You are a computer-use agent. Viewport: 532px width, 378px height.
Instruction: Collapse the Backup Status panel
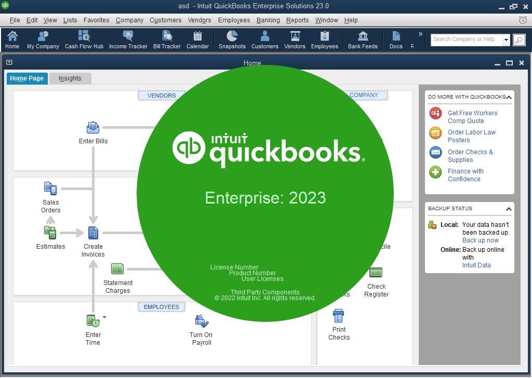pos(509,209)
